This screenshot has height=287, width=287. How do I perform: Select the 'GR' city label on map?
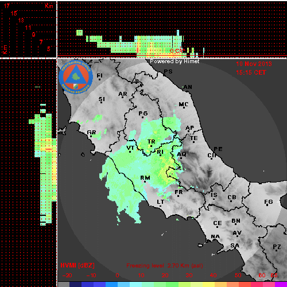tap(91, 132)
